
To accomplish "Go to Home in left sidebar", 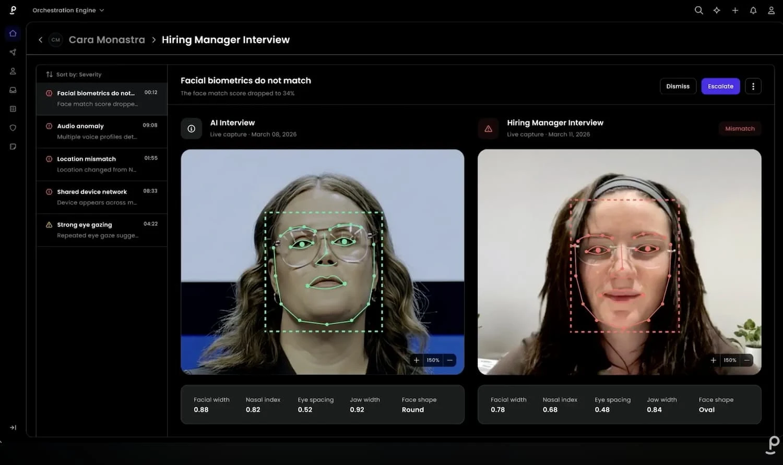I will coord(13,33).
